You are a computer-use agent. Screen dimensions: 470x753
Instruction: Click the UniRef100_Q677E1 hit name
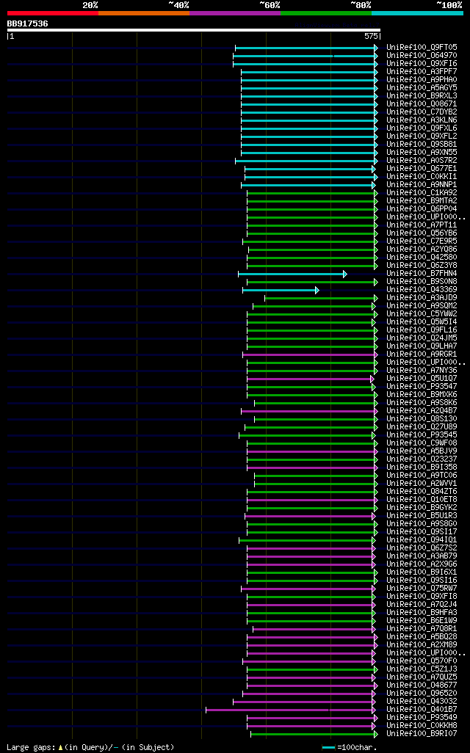point(422,169)
